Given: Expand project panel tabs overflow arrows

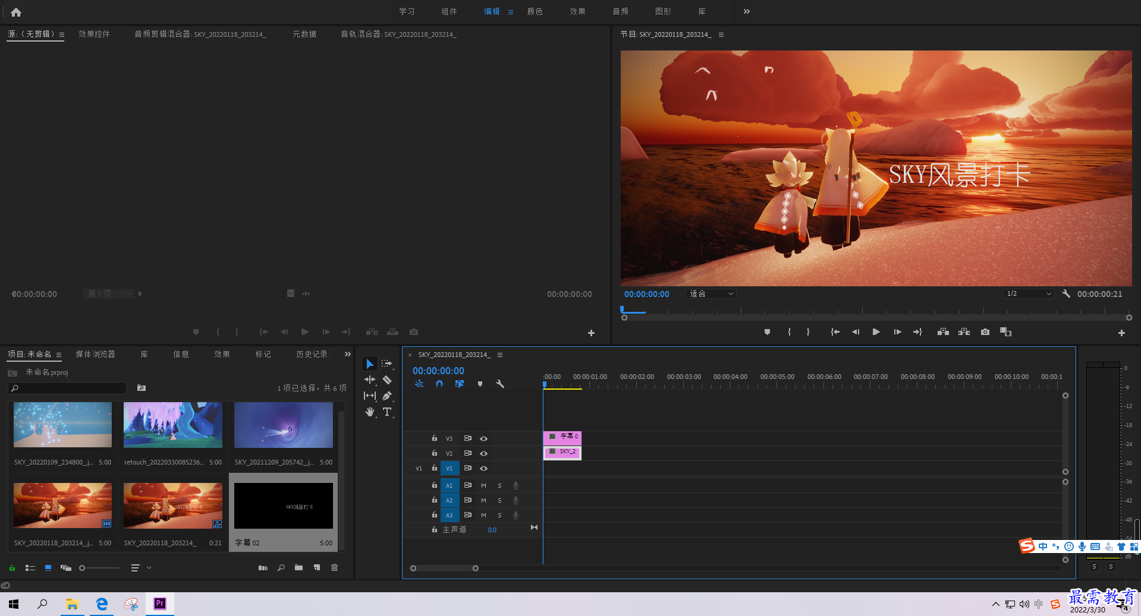Looking at the screenshot, I should tap(348, 354).
